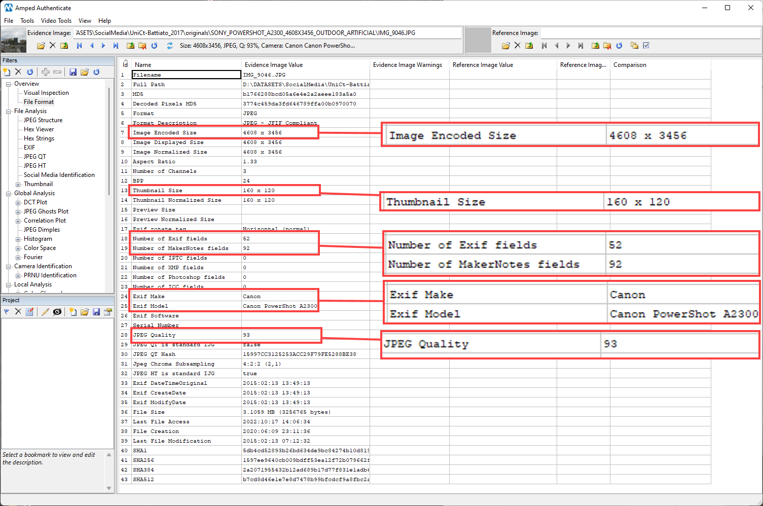Click the minus button to remove a filter
The width and height of the screenshot is (763, 506).
tap(57, 72)
